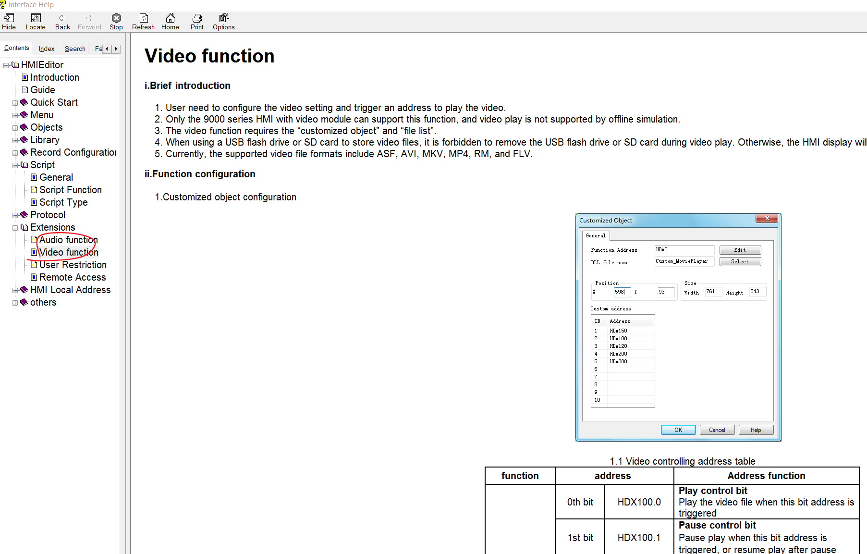The width and height of the screenshot is (867, 554).
Task: Collapse the Extensions book node
Action: [x=15, y=228]
